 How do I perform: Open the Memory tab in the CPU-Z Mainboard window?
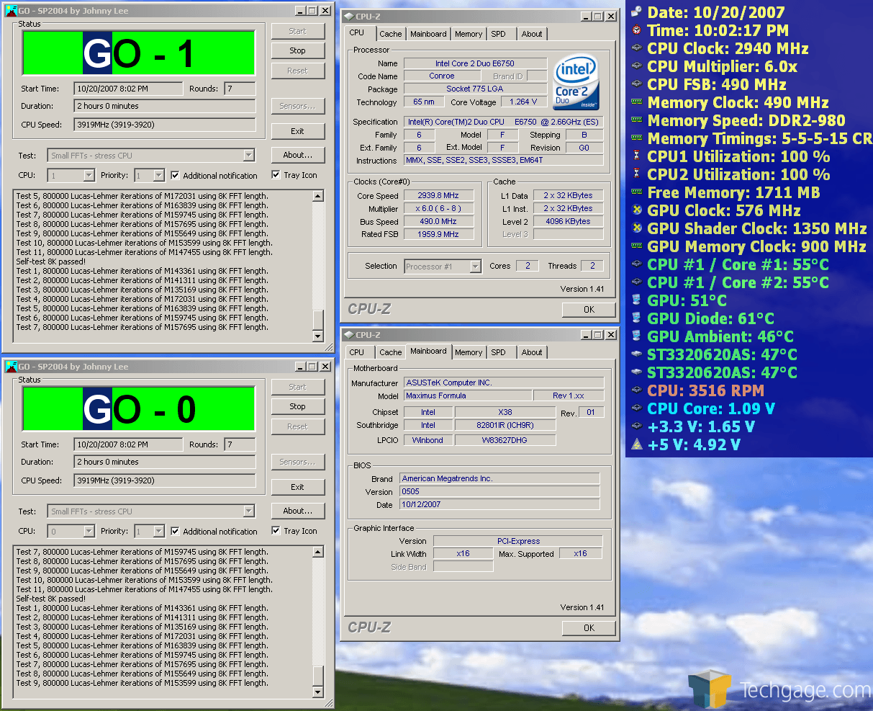click(469, 352)
